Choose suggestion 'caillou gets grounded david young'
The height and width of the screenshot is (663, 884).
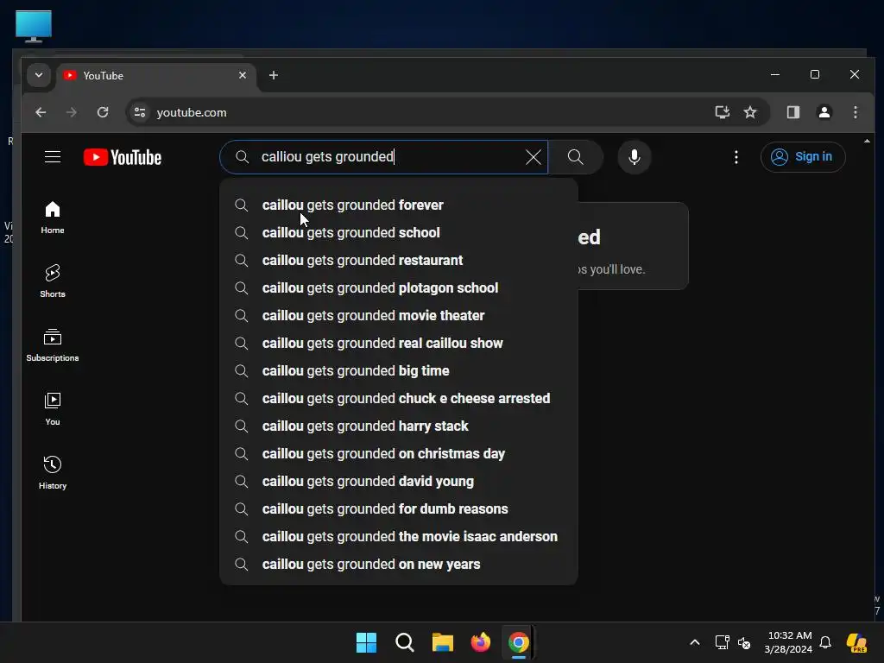399,482
